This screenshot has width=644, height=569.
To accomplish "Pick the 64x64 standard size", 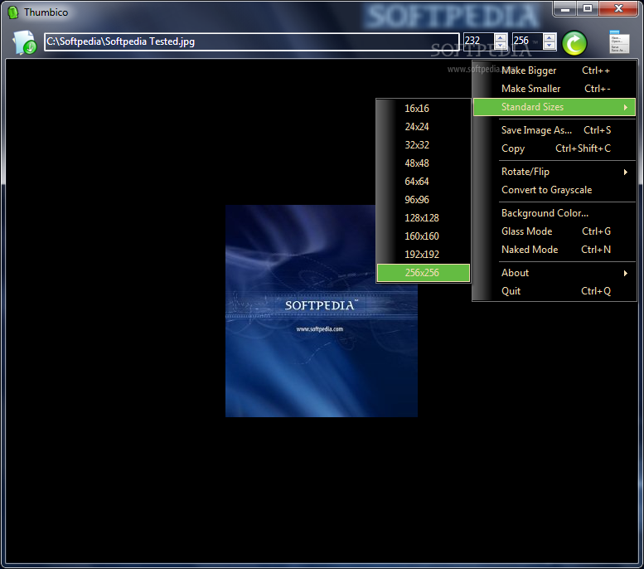I will point(423,182).
